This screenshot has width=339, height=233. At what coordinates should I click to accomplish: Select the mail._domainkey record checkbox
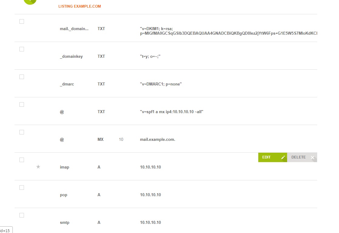pyautogui.click(x=22, y=22)
